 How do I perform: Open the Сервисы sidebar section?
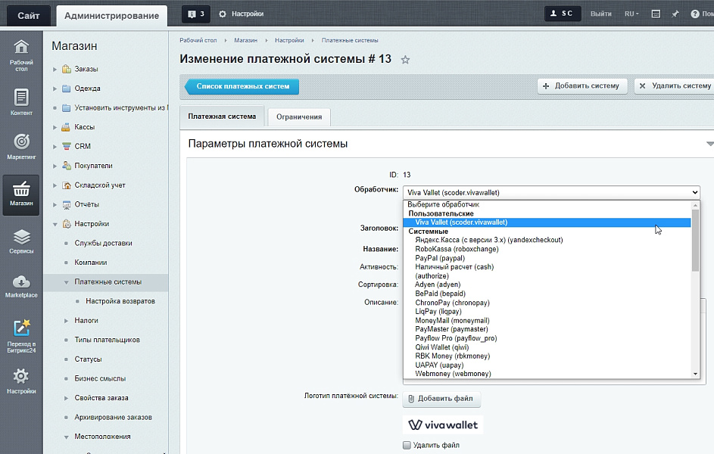pos(21,241)
